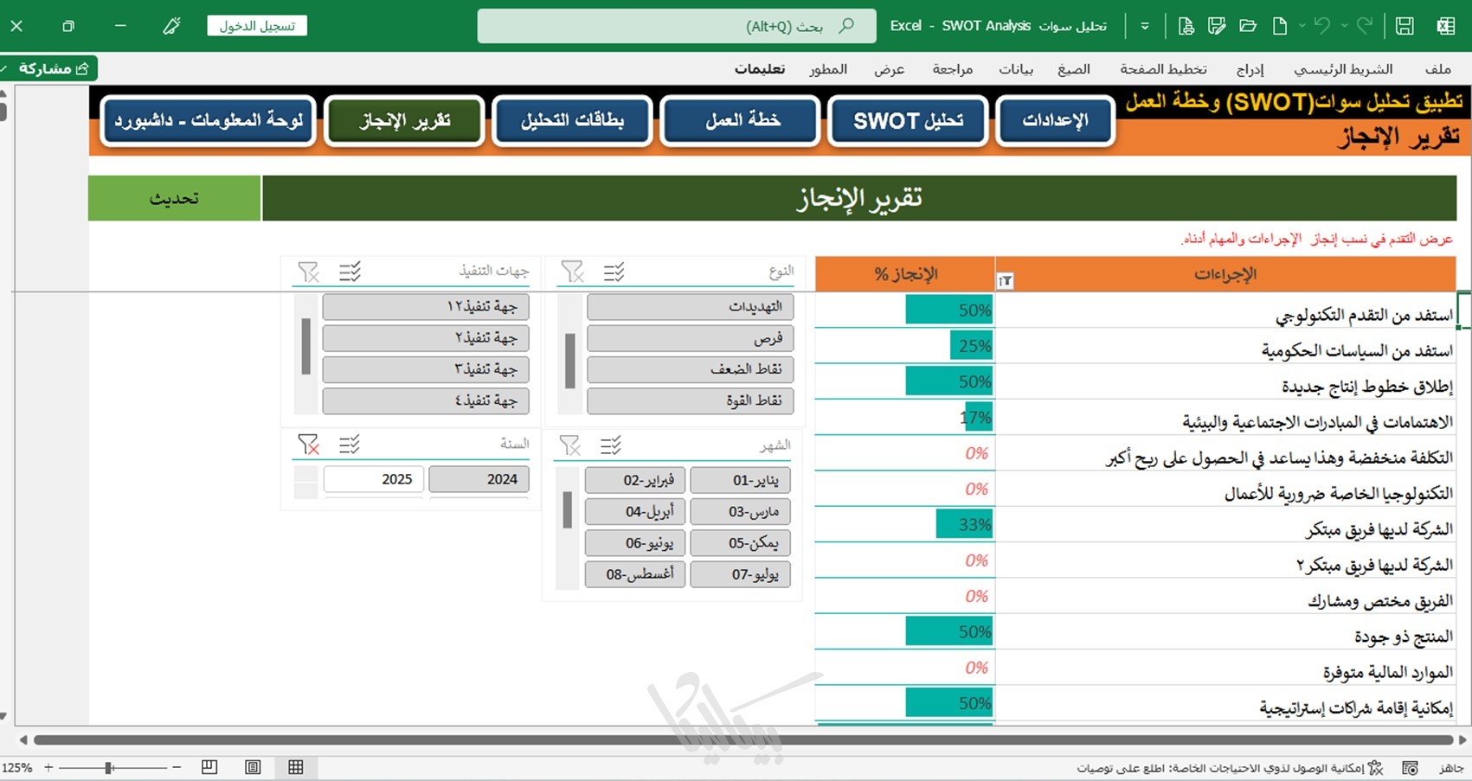Image resolution: width=1472 pixels, height=781 pixels.
Task: Click the Undo arrow icon
Action: pos(1321,26)
